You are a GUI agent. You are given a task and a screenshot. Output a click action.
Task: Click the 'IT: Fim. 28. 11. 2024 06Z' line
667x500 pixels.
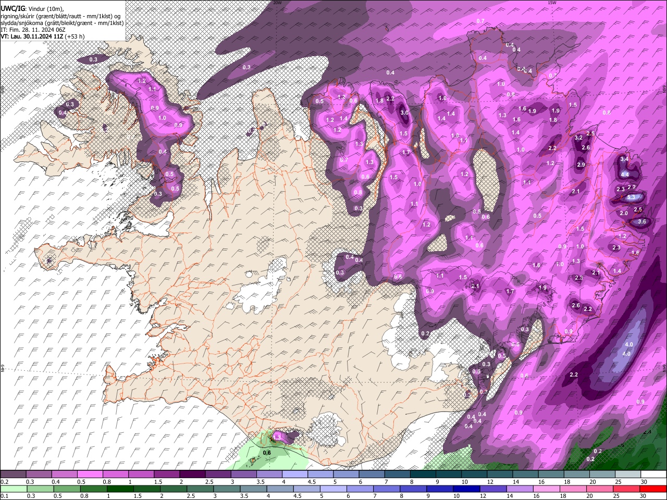click(x=33, y=30)
